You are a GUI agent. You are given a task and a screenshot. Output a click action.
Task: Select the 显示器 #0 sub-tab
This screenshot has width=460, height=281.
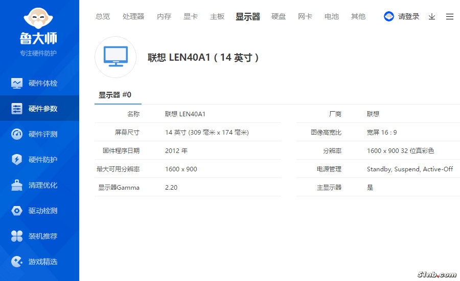pos(115,95)
